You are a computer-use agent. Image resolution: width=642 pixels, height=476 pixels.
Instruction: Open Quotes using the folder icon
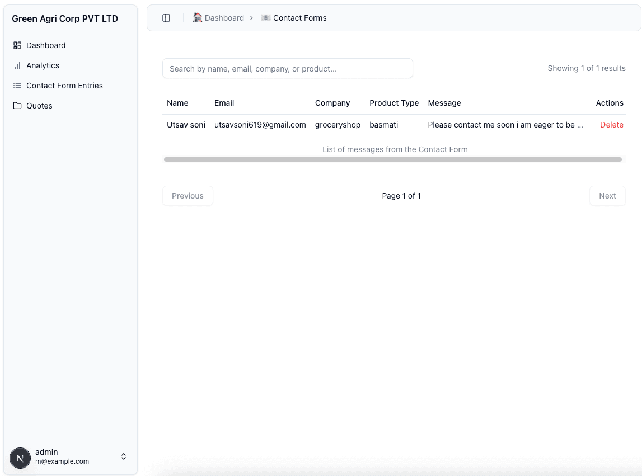tap(18, 106)
